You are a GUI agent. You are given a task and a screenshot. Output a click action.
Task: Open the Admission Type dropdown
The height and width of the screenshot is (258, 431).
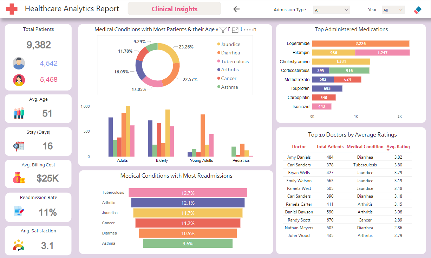pos(332,9)
